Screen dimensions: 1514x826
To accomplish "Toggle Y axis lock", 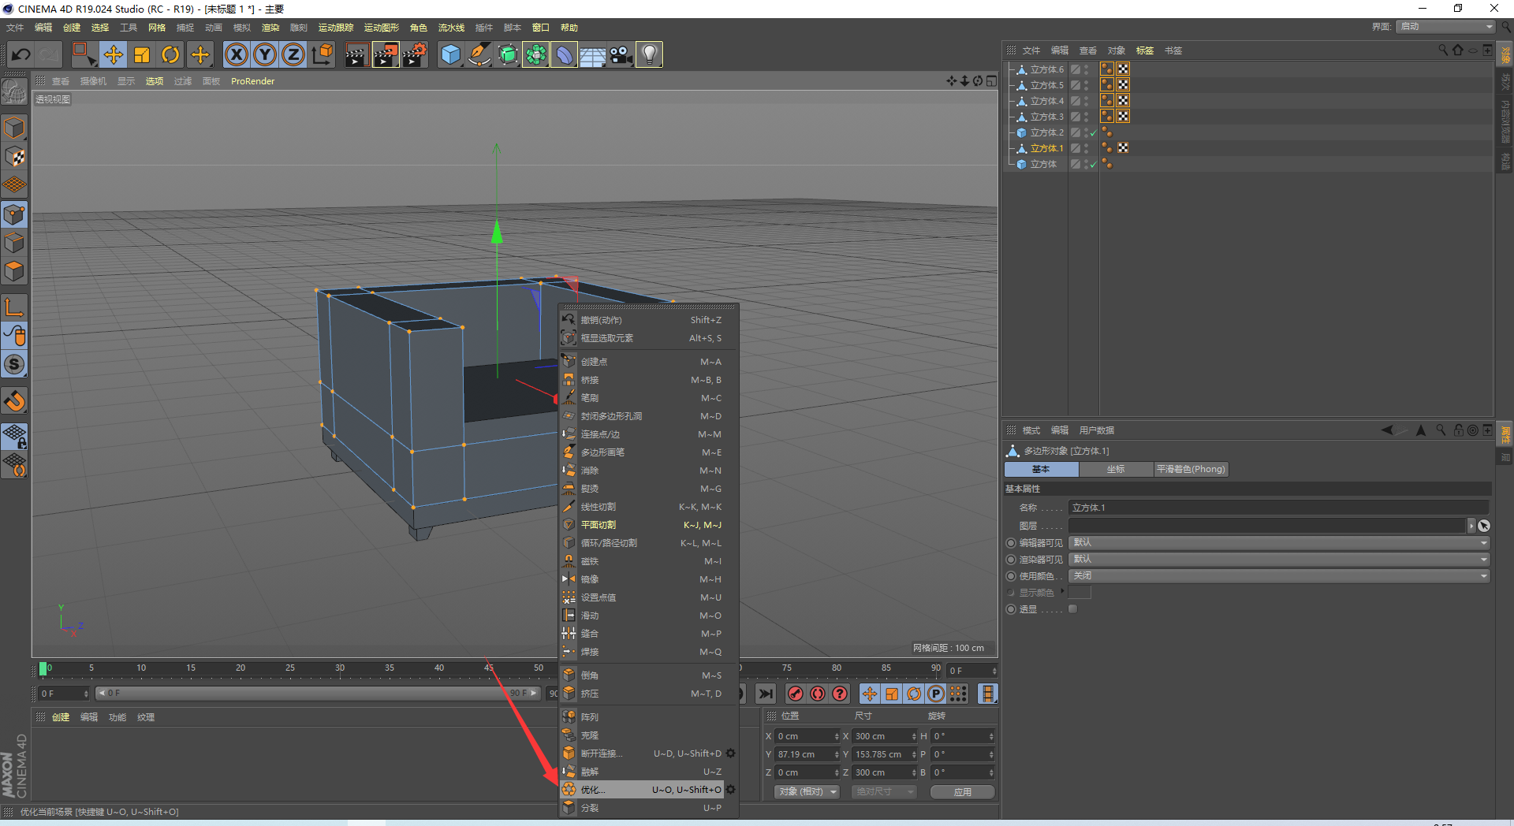I will pos(265,54).
